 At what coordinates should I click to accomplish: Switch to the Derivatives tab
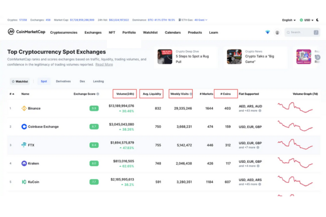(63, 81)
